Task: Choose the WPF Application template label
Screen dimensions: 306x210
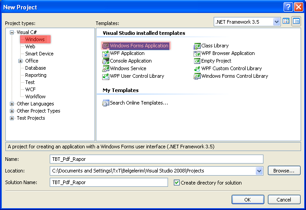Action: pyautogui.click(x=127, y=53)
